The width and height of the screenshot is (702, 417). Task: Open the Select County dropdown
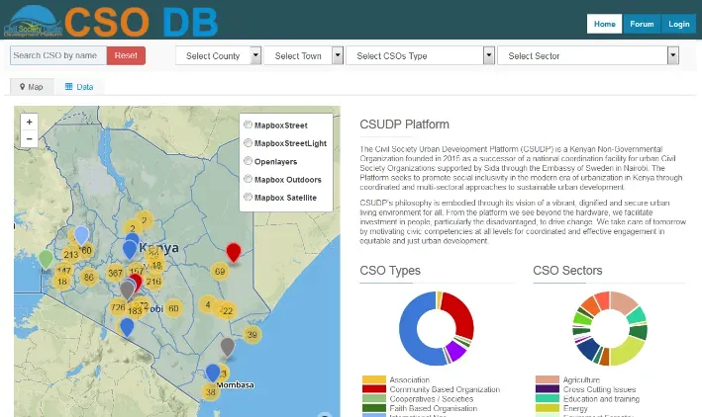(218, 56)
